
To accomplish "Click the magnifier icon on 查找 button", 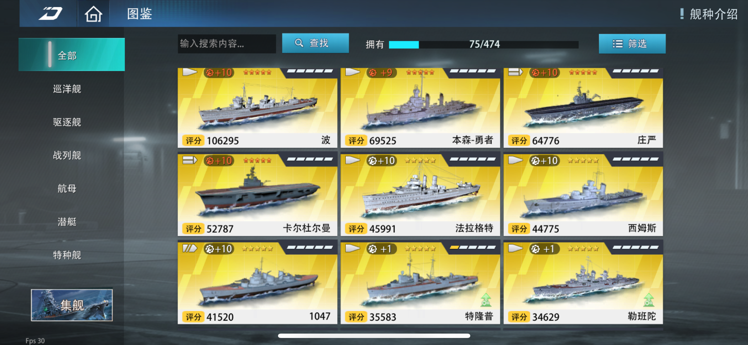I will 299,43.
